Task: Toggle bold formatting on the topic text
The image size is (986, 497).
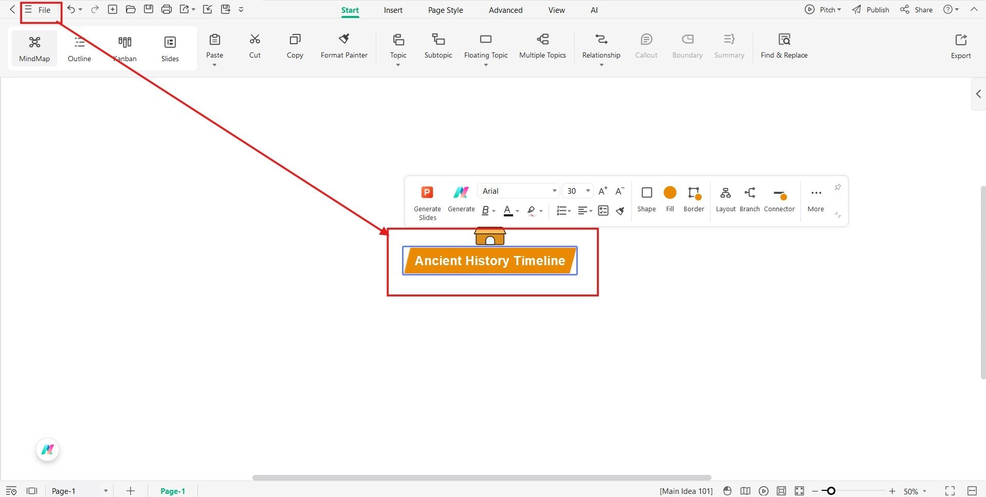Action: (485, 211)
